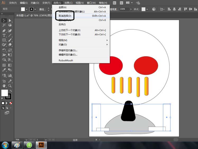Select the Paintbrush tool

[x=10, y=40]
